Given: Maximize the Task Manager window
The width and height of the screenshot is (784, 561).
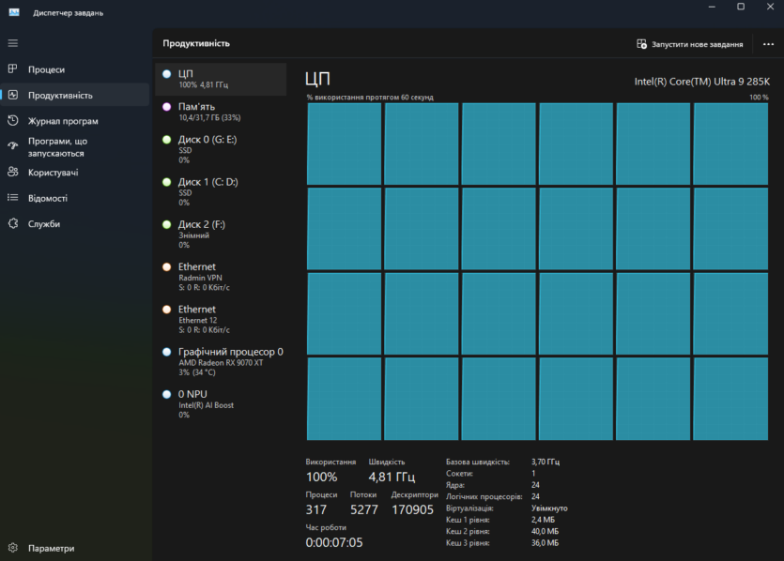Looking at the screenshot, I should coord(741,7).
